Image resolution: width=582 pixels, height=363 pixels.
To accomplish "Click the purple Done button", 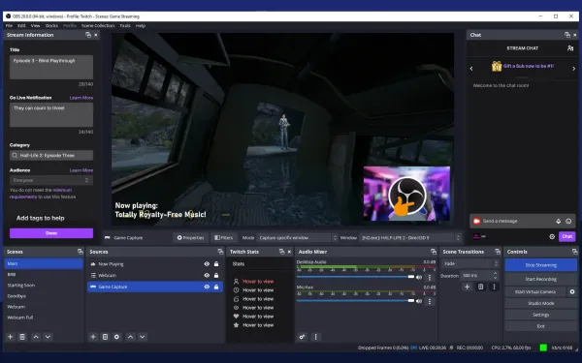I will [51, 233].
